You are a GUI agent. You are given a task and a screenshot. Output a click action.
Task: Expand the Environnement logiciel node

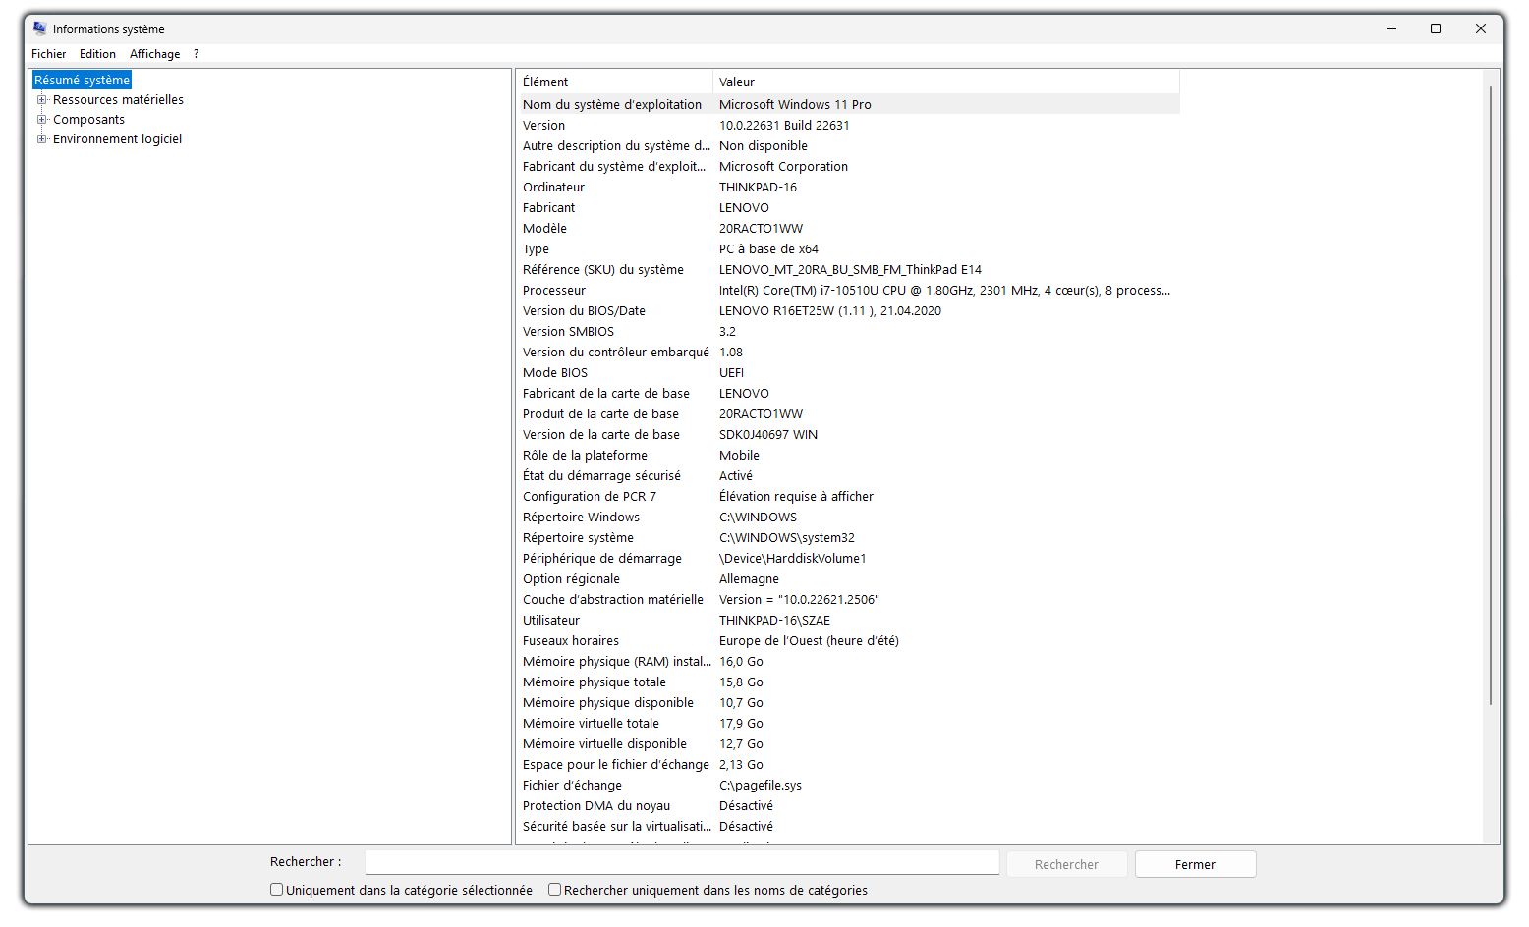(x=42, y=139)
